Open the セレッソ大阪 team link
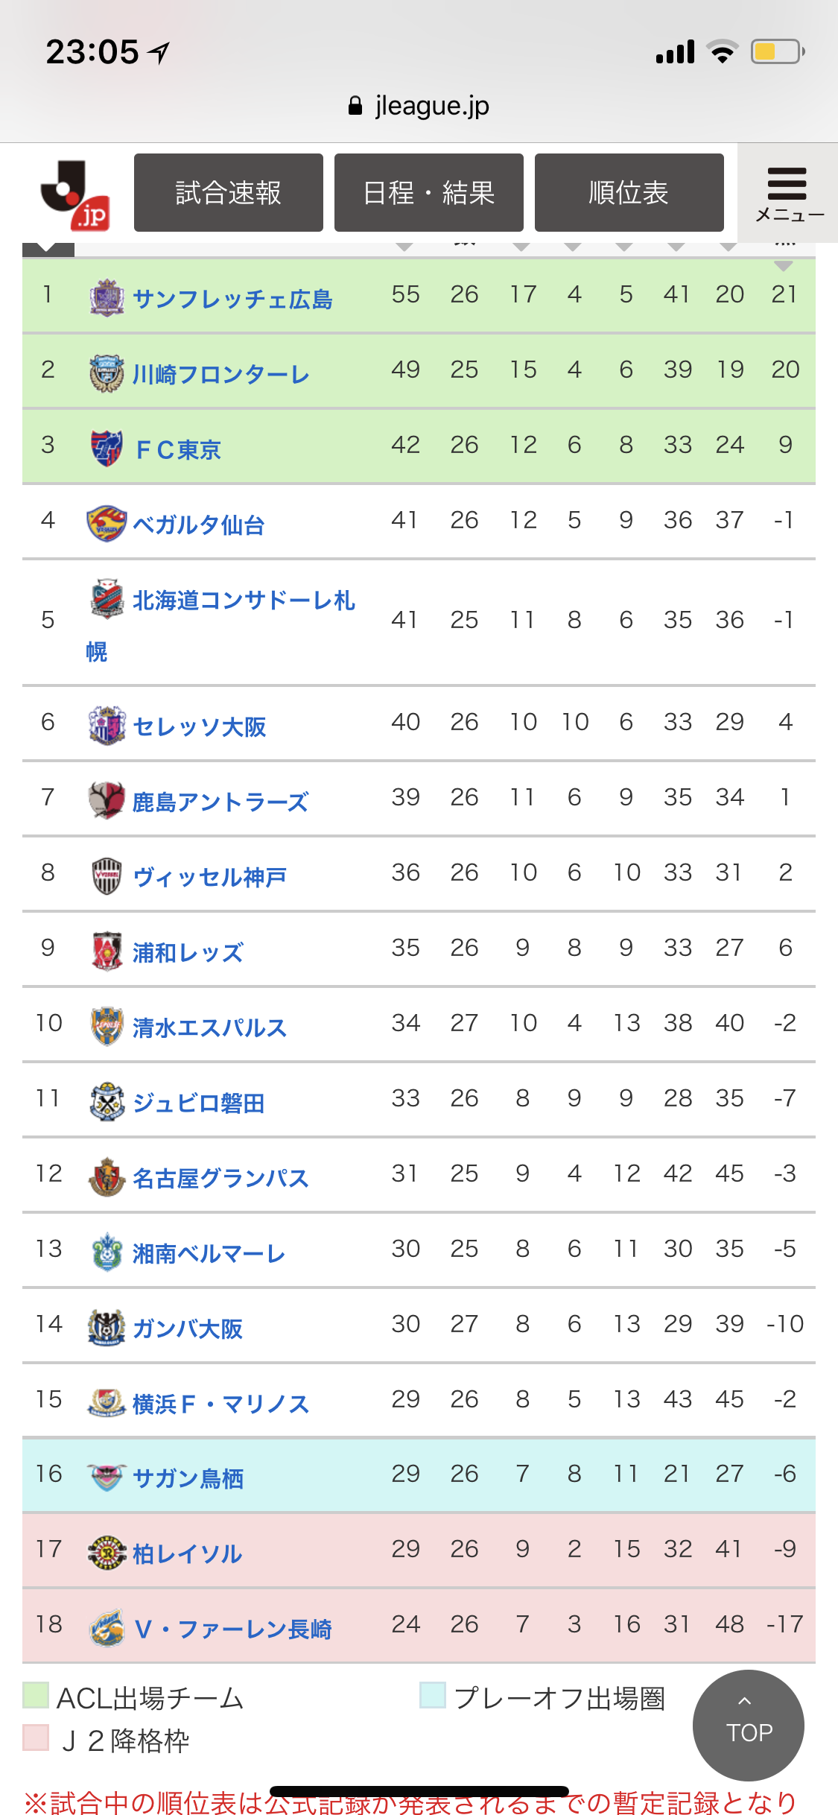The width and height of the screenshot is (838, 1815). click(200, 726)
